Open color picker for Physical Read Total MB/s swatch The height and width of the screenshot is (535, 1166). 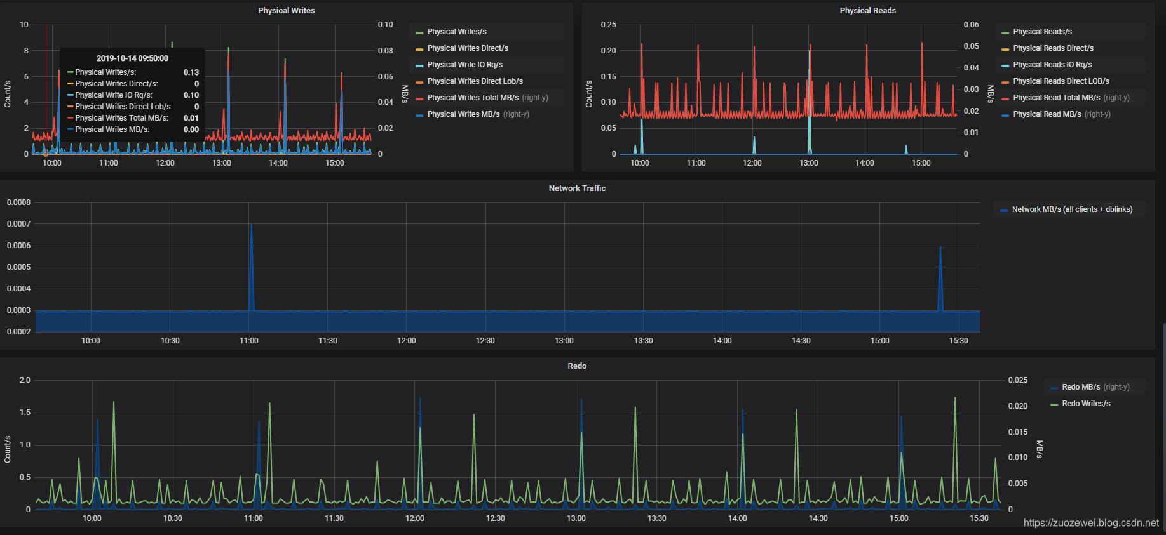pyautogui.click(x=1005, y=98)
